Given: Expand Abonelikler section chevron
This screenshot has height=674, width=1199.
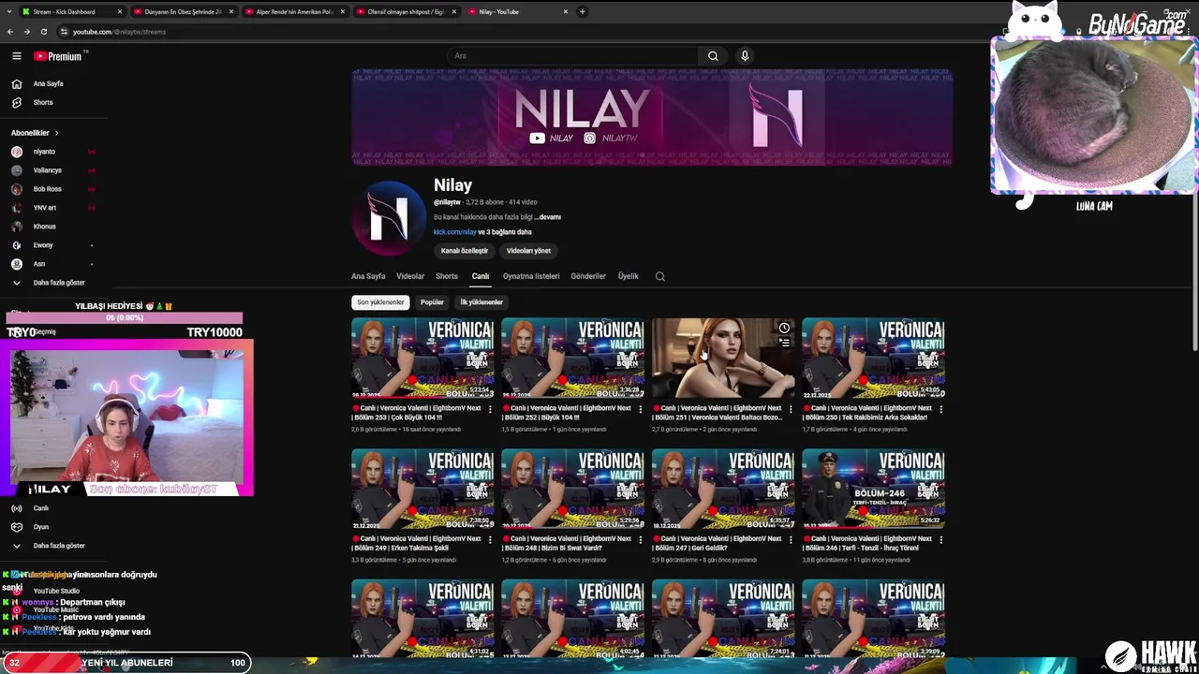Looking at the screenshot, I should [x=56, y=133].
